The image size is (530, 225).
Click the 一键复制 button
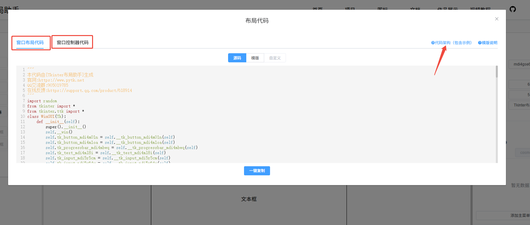[x=257, y=171]
